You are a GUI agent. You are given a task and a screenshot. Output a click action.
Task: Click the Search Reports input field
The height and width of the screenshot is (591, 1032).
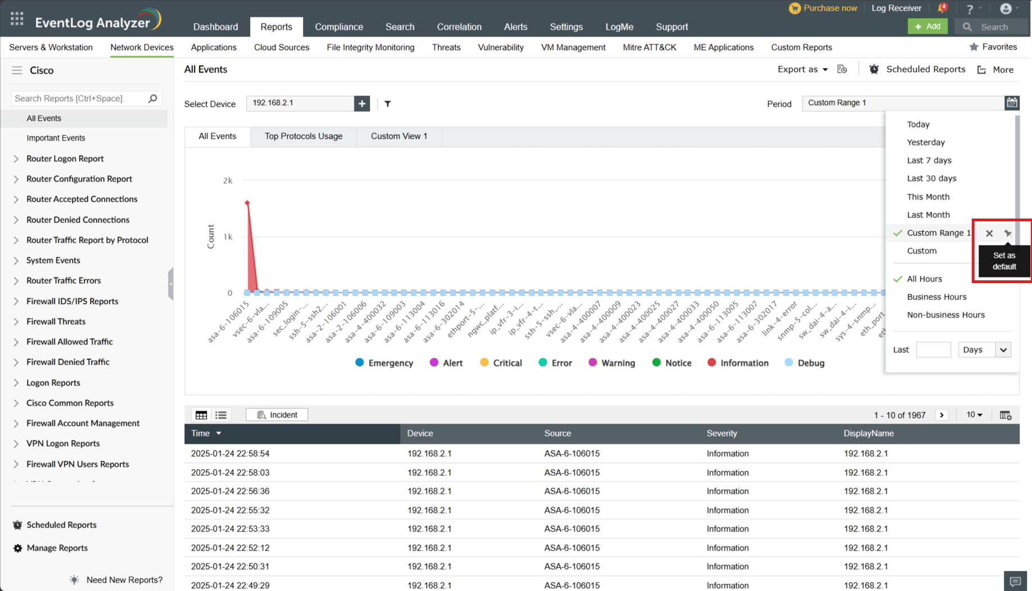coord(79,98)
